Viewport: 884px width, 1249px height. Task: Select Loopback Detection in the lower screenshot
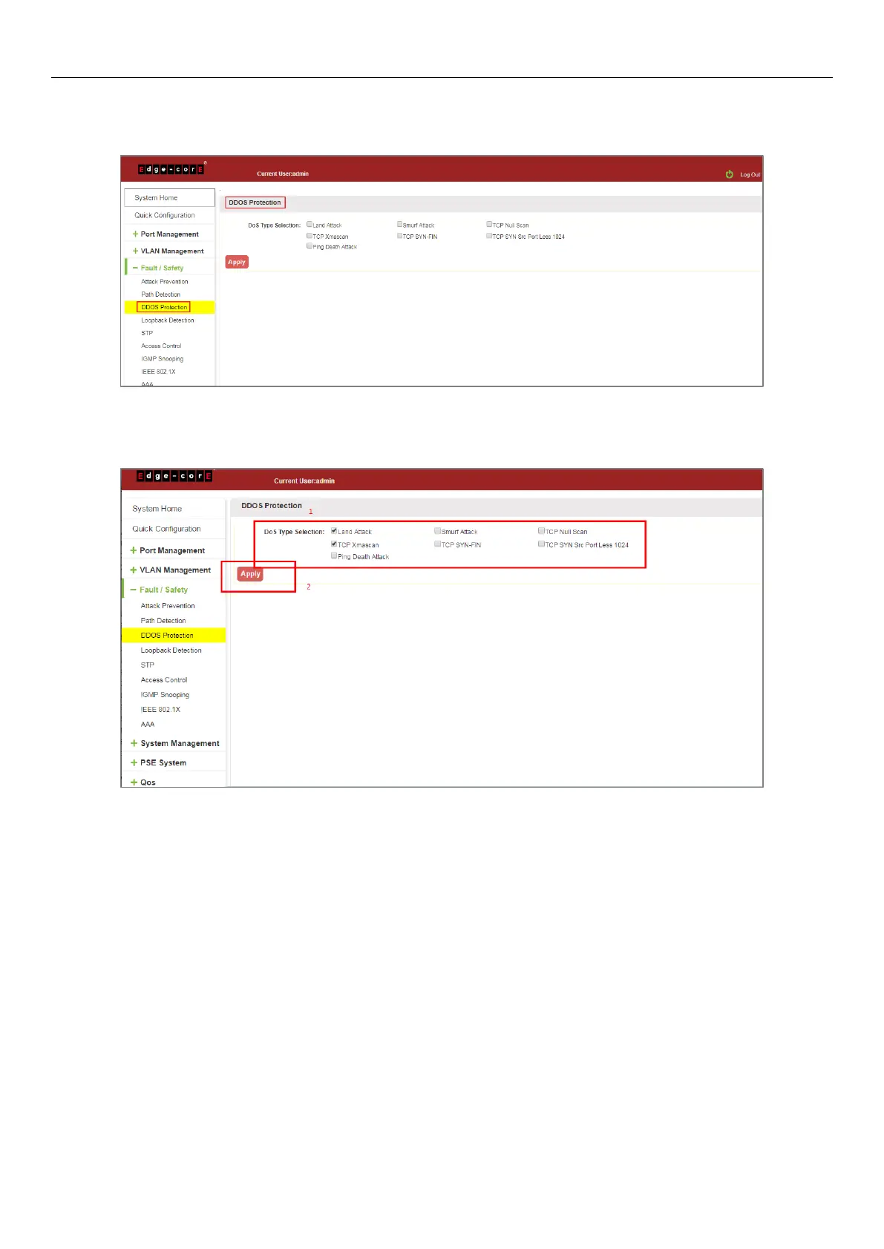pyautogui.click(x=171, y=650)
